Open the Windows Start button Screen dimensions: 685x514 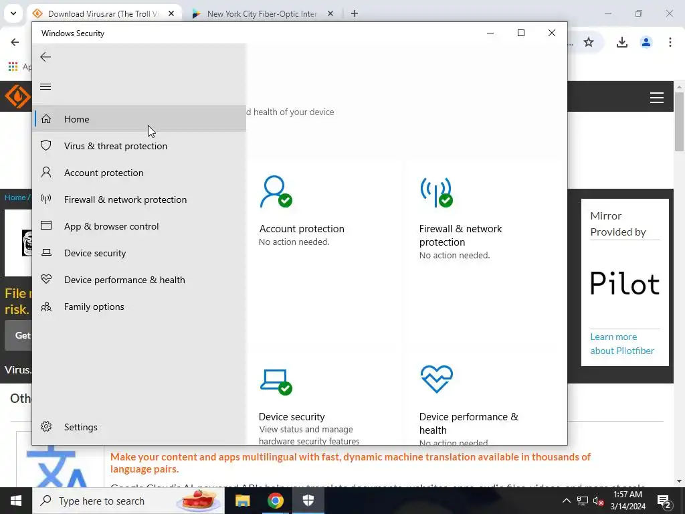point(16,501)
